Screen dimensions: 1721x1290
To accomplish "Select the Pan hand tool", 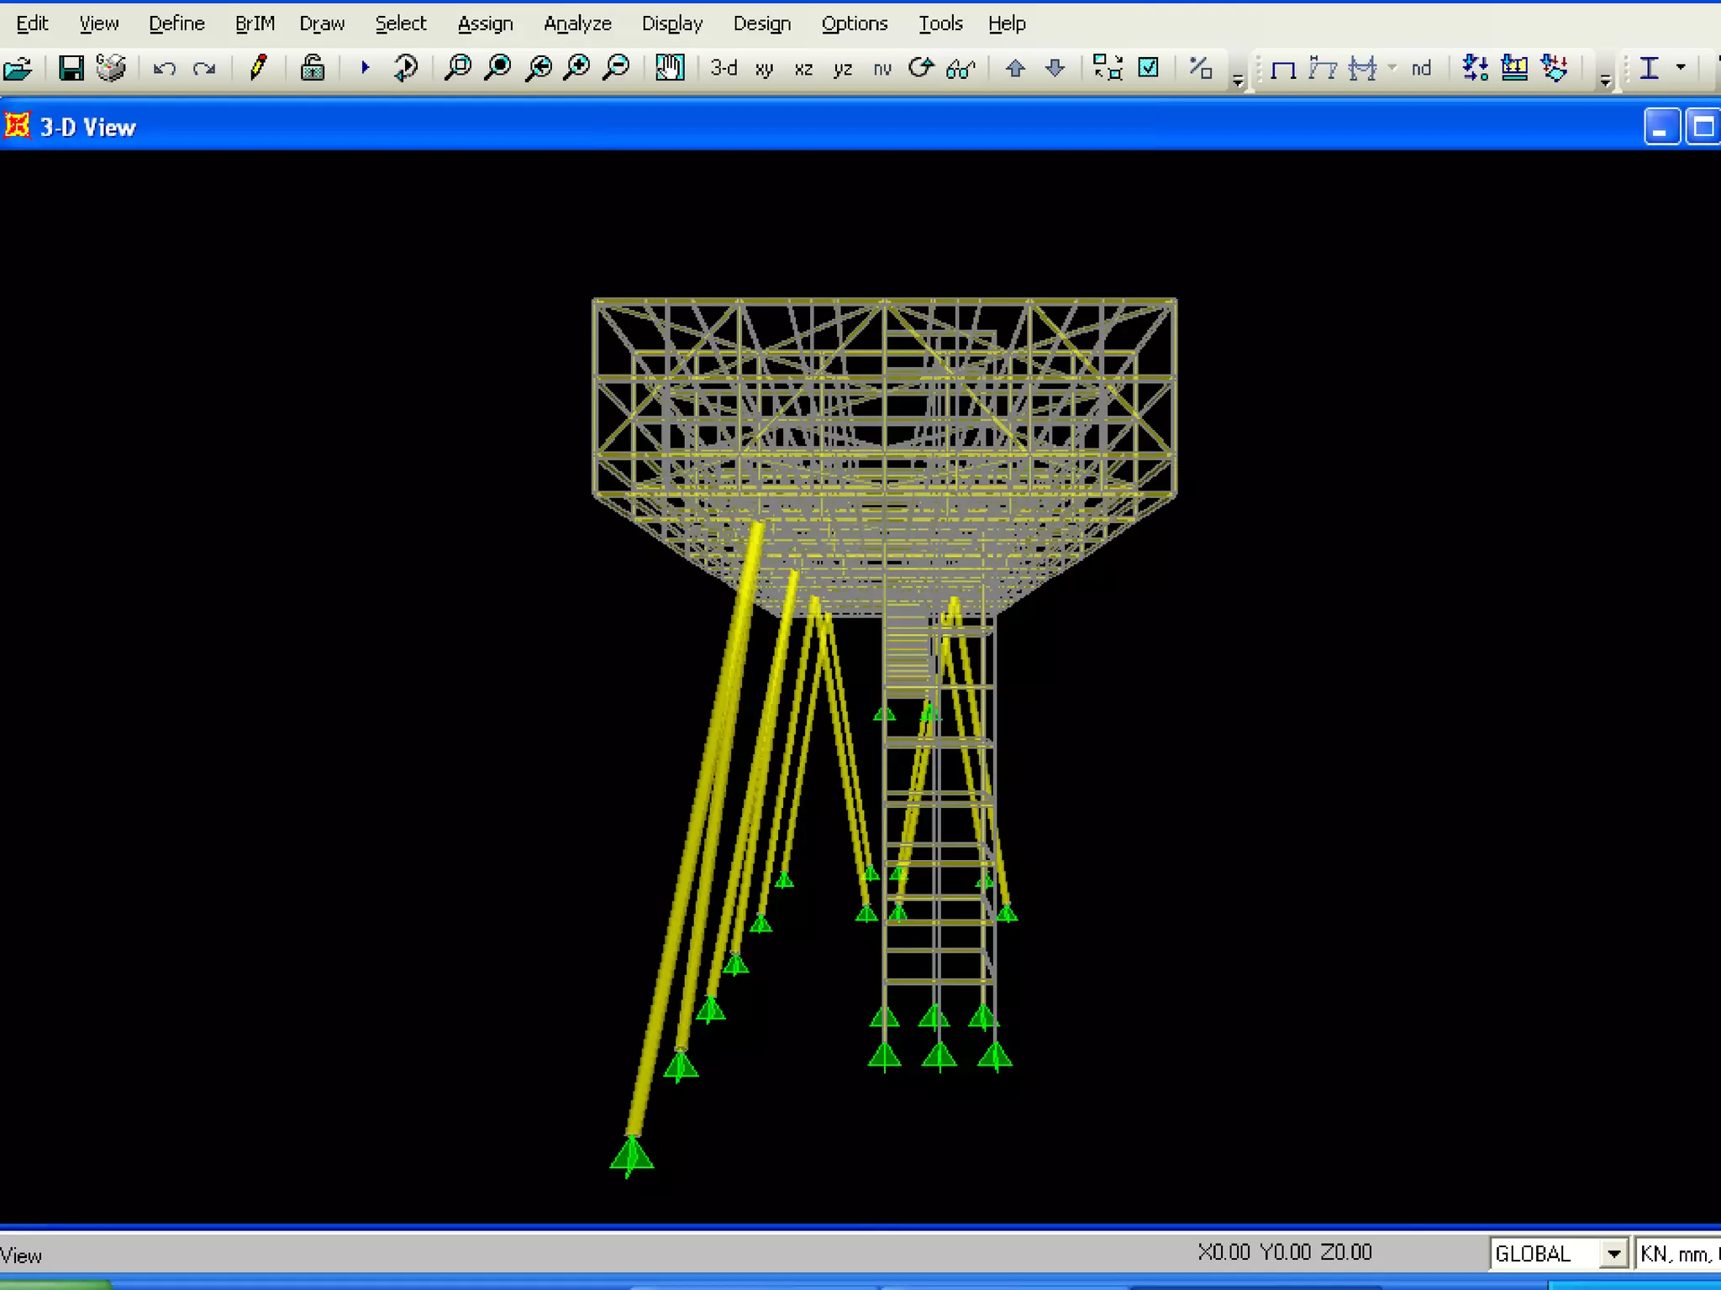I will coord(670,67).
